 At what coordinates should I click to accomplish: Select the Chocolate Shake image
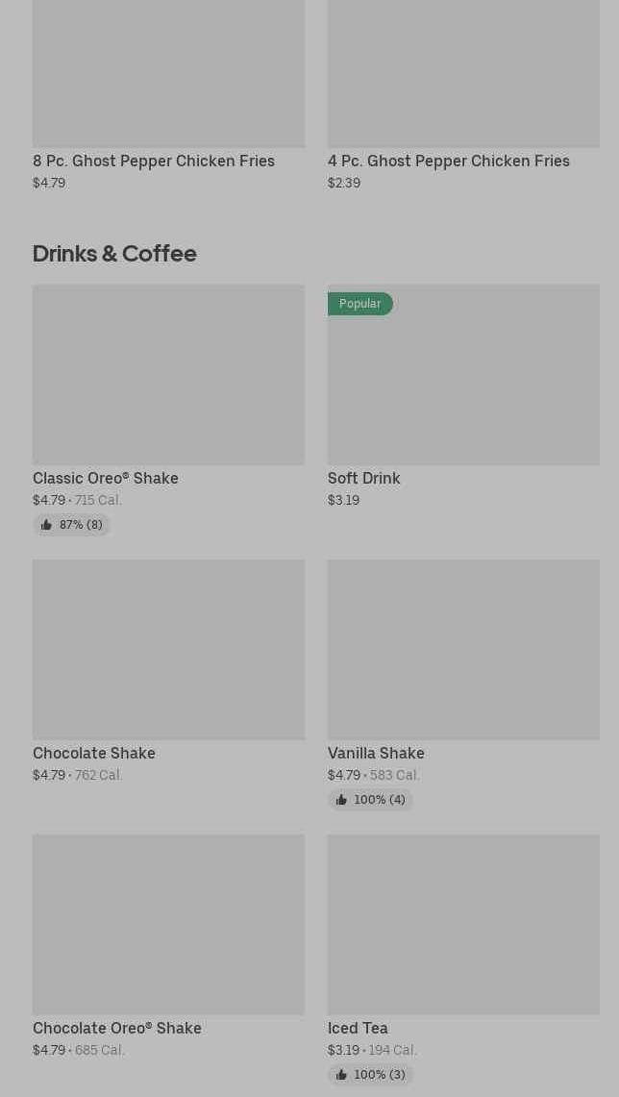tap(168, 649)
